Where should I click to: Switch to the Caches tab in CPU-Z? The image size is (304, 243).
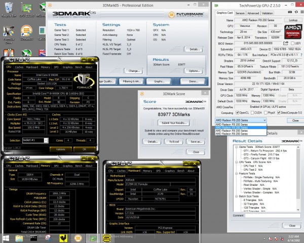click(x=19, y=67)
